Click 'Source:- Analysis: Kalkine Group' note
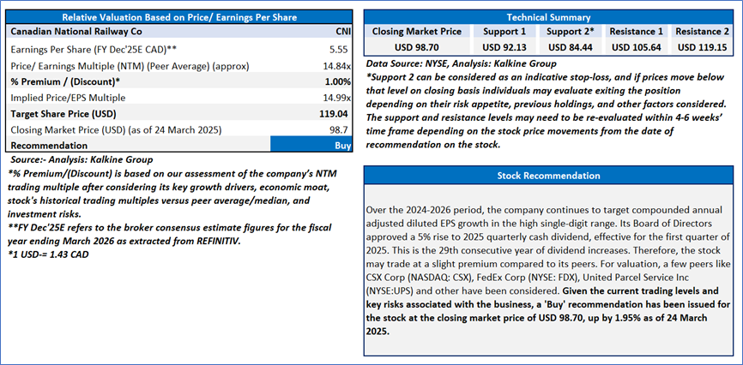743x365 pixels. coord(82,160)
